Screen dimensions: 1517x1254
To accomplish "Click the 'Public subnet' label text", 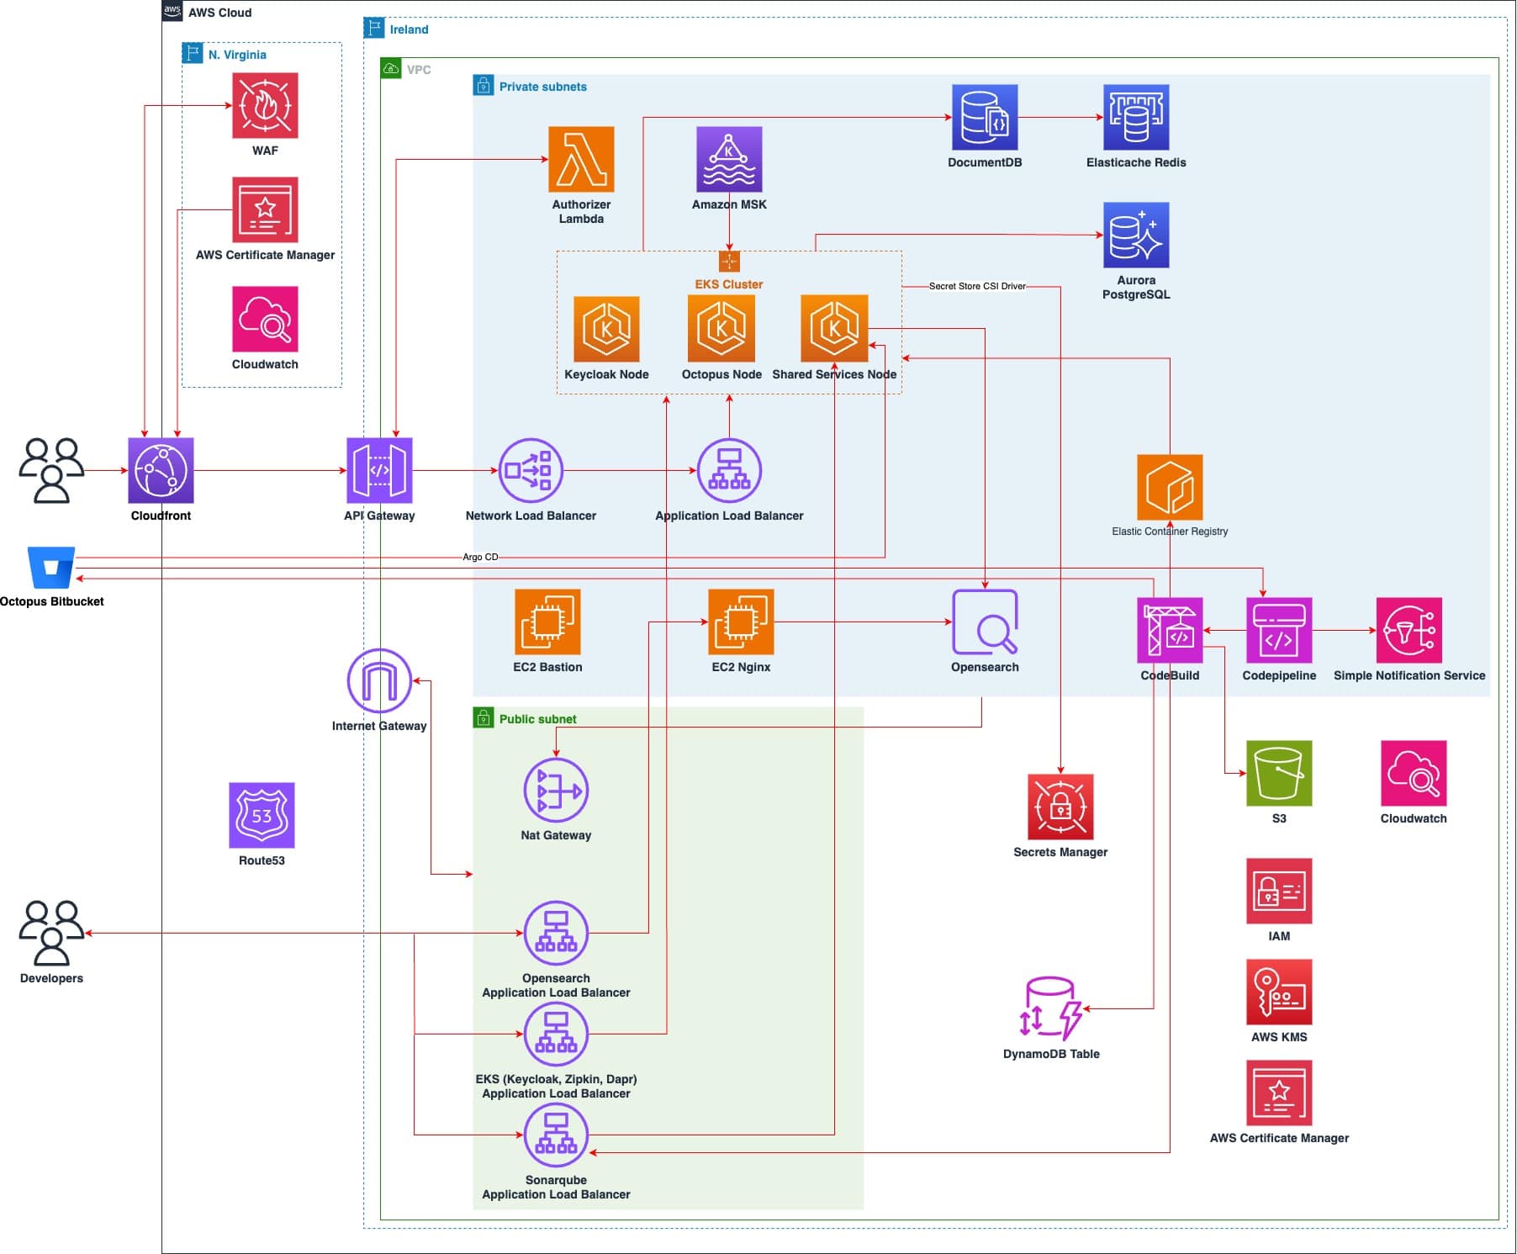I will (x=538, y=719).
